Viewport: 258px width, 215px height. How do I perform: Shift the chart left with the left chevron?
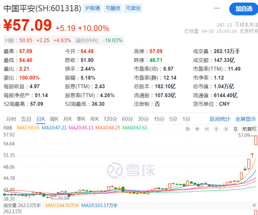[x=216, y=129]
